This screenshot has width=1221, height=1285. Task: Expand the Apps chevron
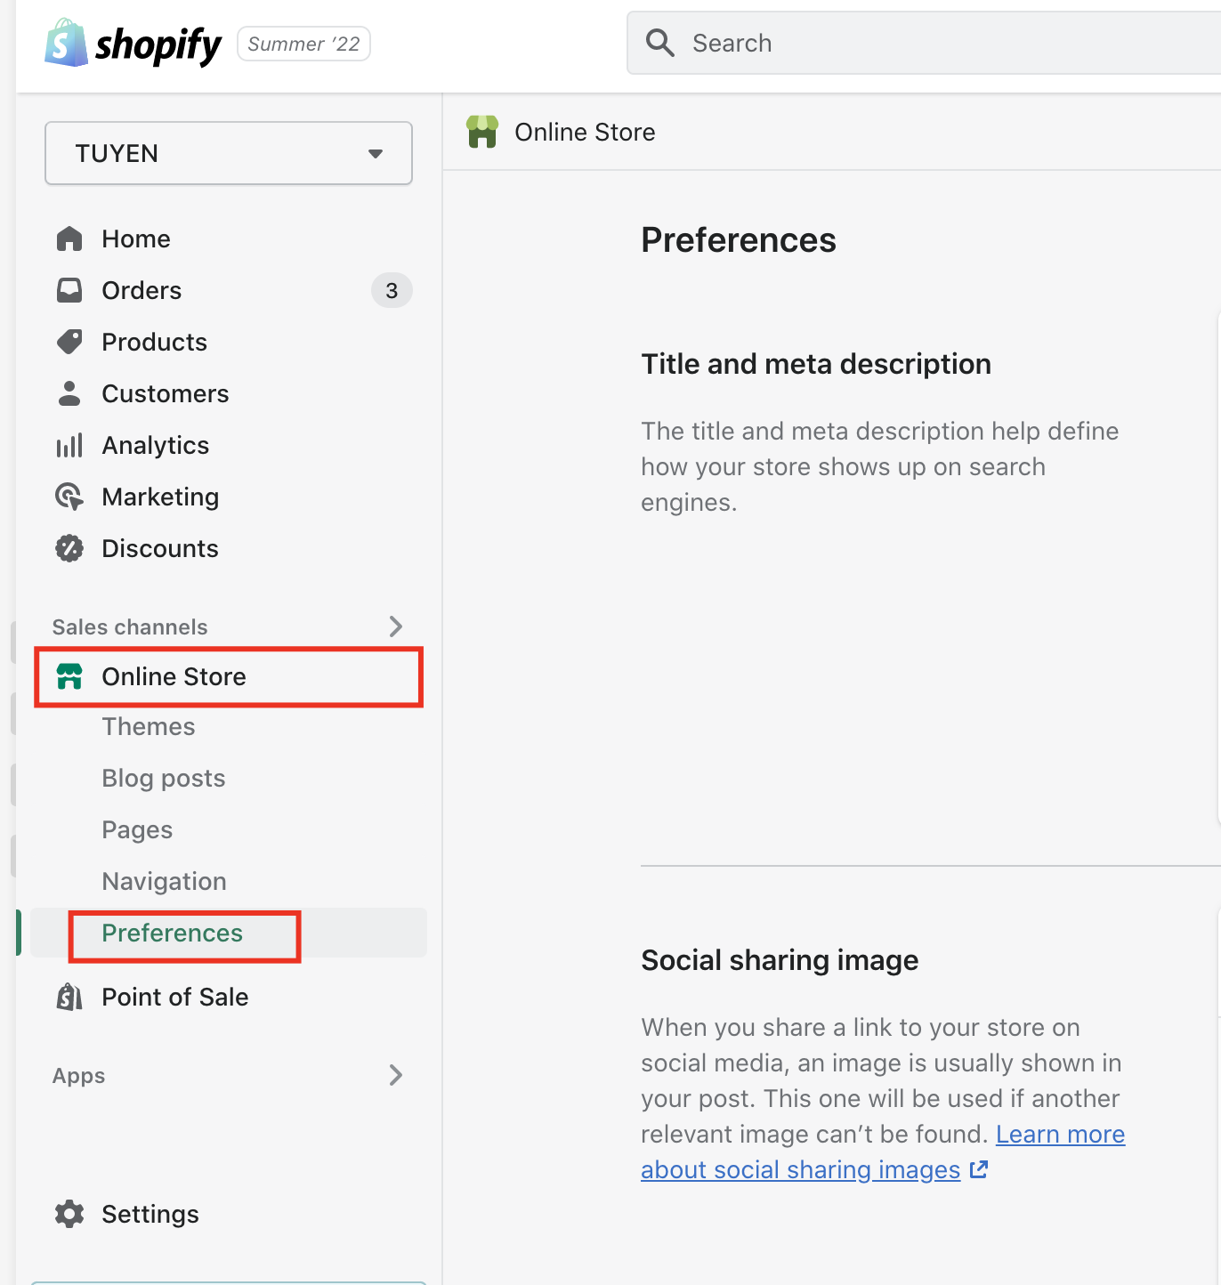click(x=396, y=1075)
